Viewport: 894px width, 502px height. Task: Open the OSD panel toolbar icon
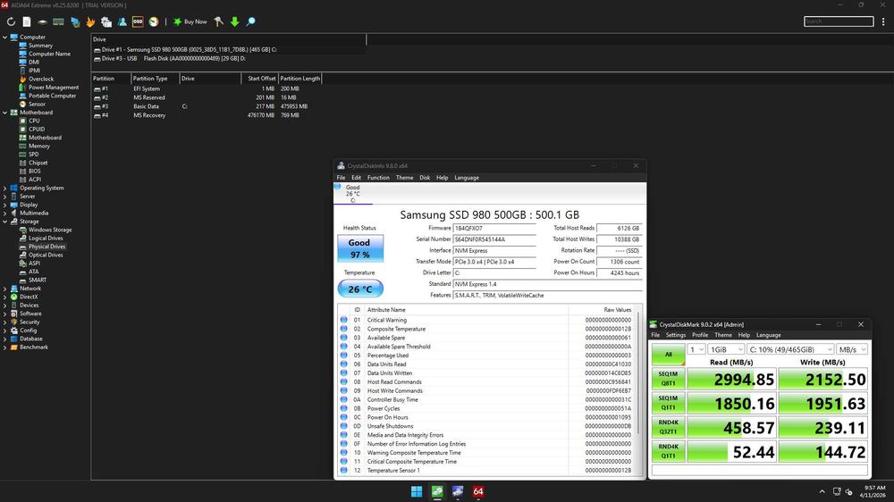[138, 21]
